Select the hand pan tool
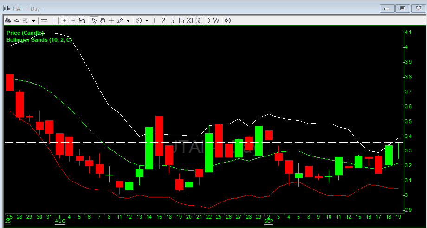 click(x=103, y=20)
